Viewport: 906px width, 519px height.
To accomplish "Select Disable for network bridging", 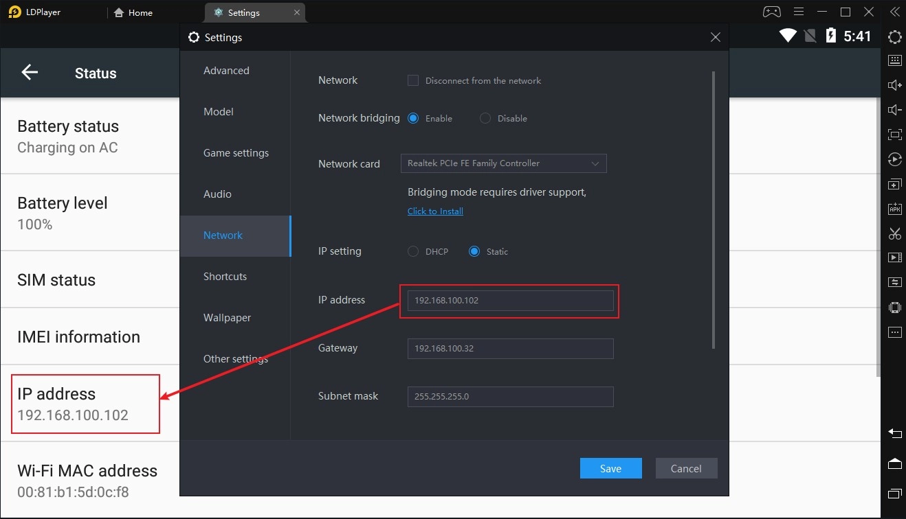I will click(x=485, y=118).
